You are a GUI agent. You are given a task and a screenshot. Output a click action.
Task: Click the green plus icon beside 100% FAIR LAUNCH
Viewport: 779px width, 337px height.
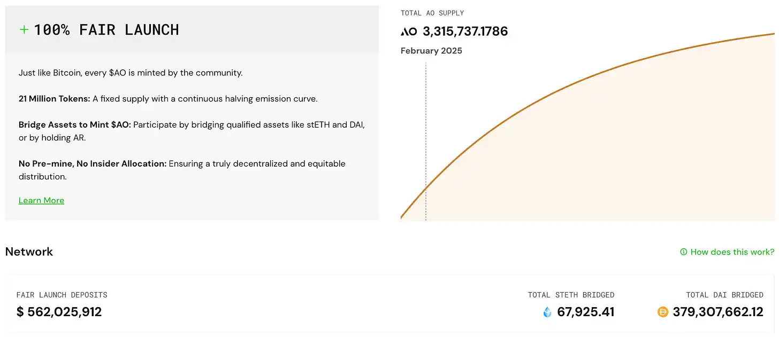pyautogui.click(x=24, y=29)
